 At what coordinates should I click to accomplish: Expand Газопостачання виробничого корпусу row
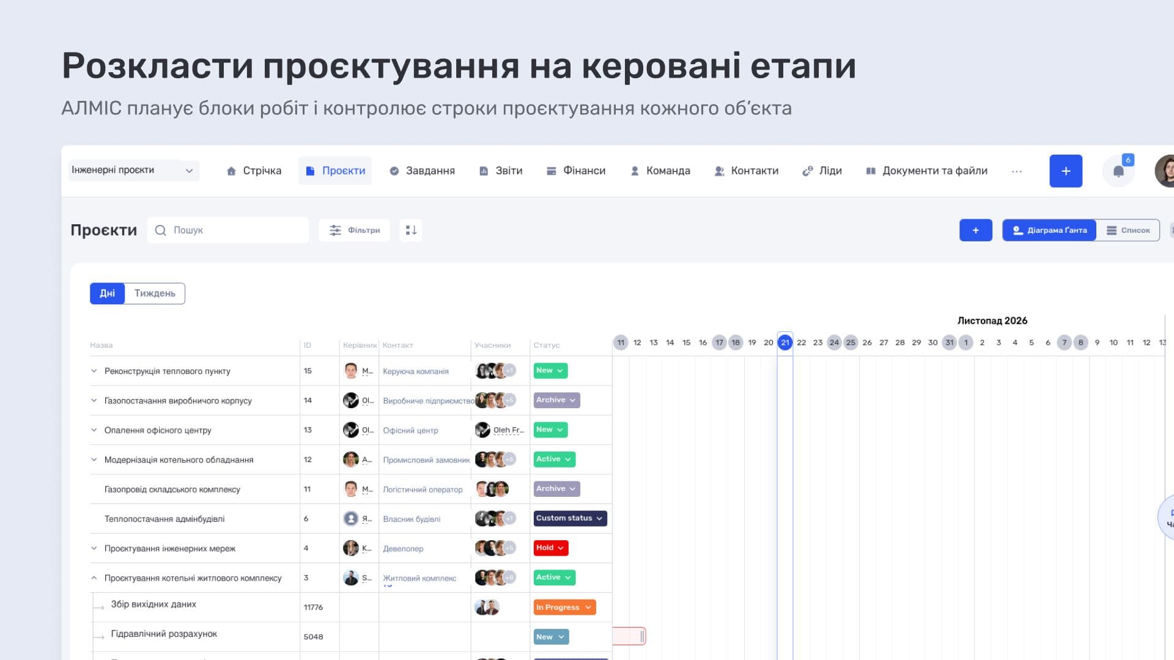[94, 401]
